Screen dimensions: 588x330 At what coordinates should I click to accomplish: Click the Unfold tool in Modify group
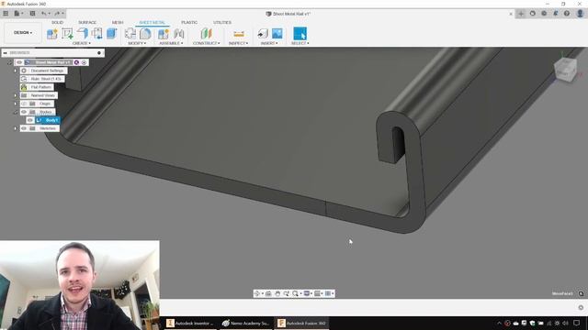tap(130, 34)
